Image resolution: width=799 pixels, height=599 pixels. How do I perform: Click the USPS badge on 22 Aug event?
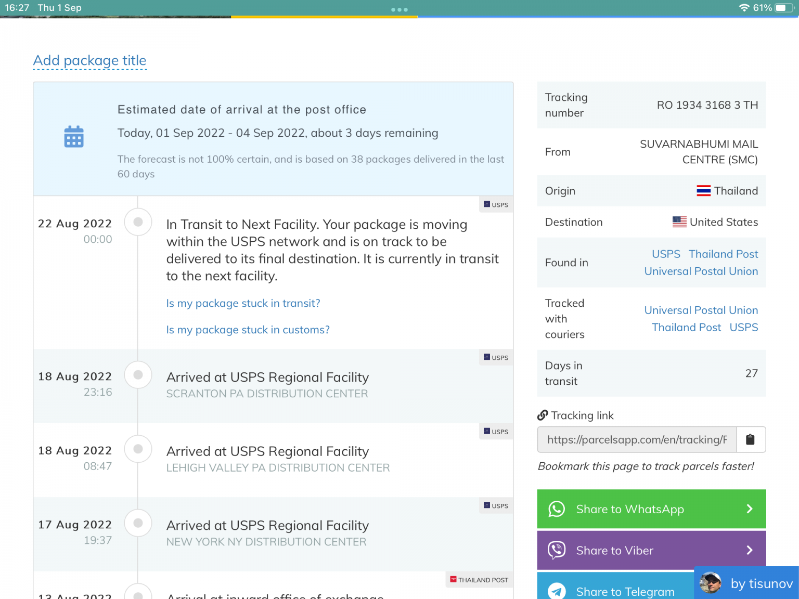tap(496, 204)
